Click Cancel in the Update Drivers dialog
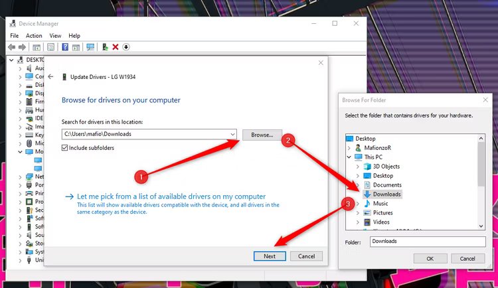 pos(307,256)
